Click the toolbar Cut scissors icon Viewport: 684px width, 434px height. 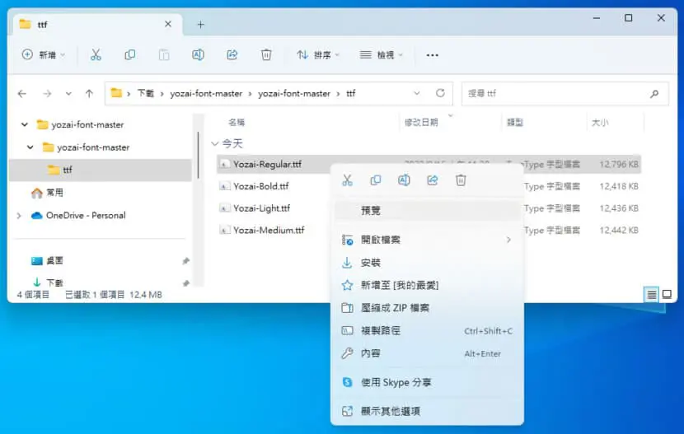click(96, 55)
